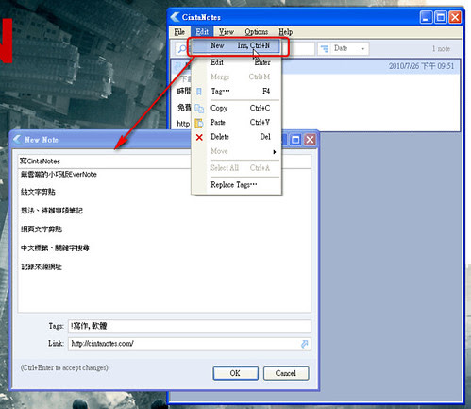Click into the Tags input field
This screenshot has height=409, width=471.
(x=190, y=326)
